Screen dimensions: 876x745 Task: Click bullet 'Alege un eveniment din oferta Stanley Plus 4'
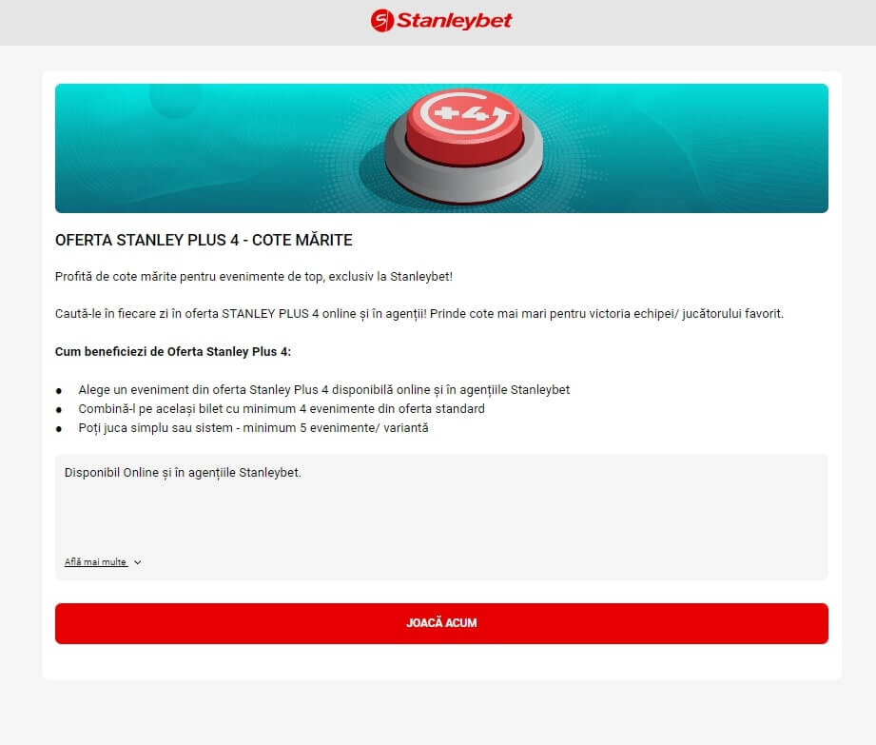(x=324, y=389)
